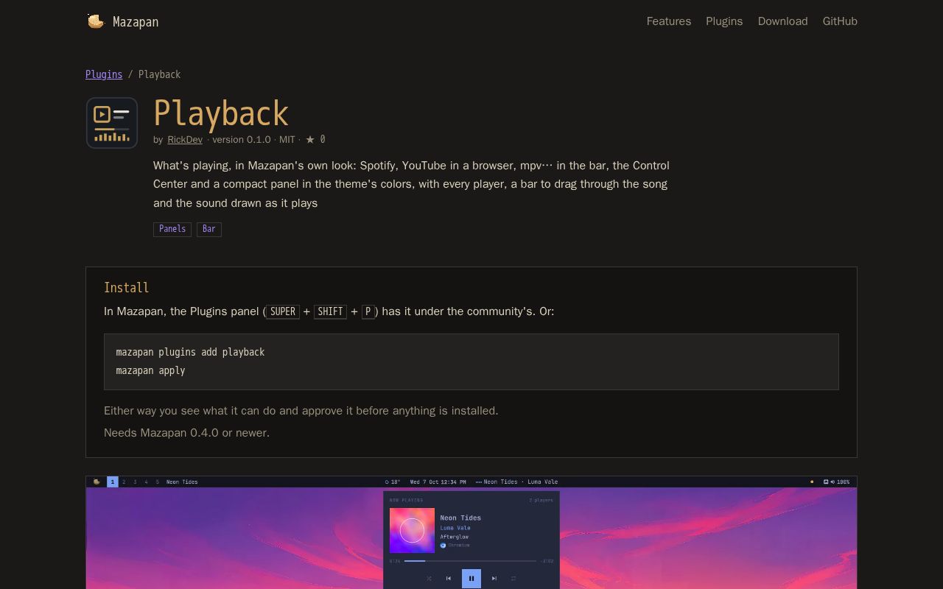This screenshot has height=589, width=943.
Task: Open the plugin preview screenshot
Action: 471,532
